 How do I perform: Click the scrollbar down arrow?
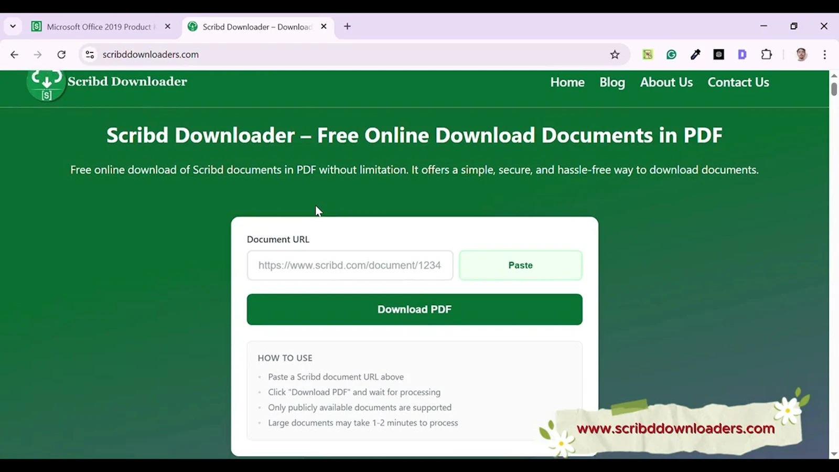click(x=834, y=454)
